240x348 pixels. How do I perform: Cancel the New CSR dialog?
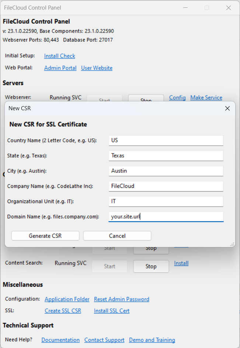[x=117, y=236]
